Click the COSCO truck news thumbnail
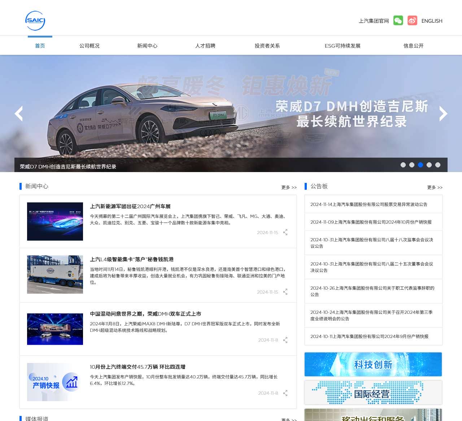The width and height of the screenshot is (462, 421). click(x=55, y=275)
